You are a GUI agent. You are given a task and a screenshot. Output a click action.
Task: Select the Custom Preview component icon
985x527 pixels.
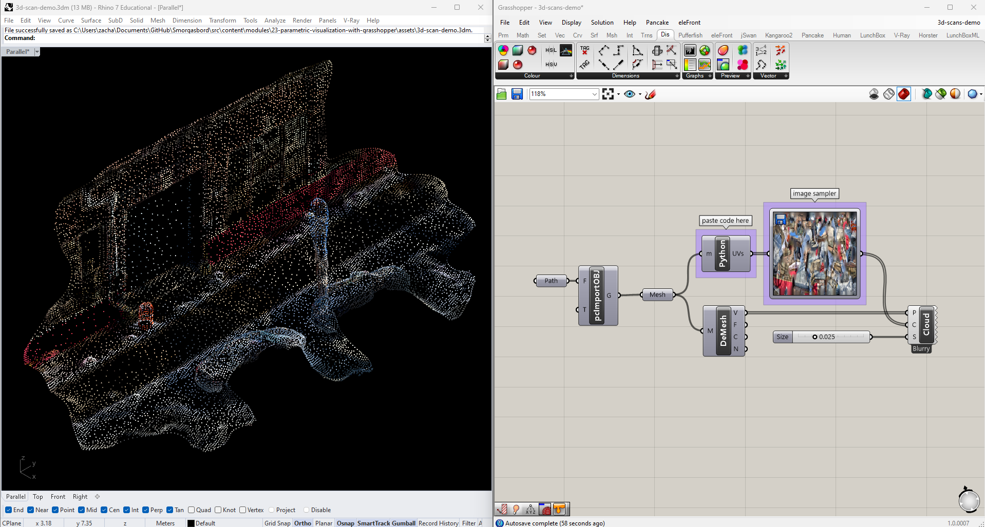(x=723, y=50)
